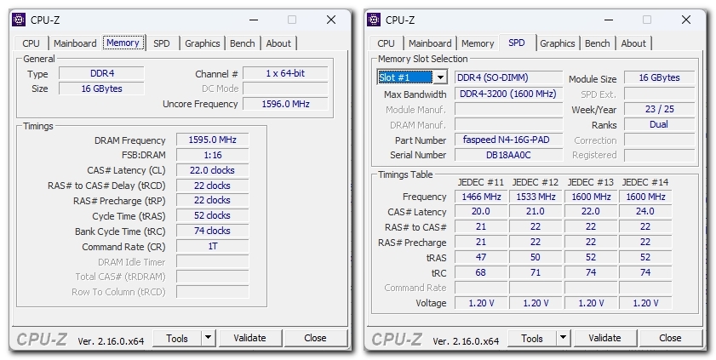716x360 pixels.
Task: Click Max Bandwidth value DDR4-3200 (1600 MHz)
Action: 508,94
